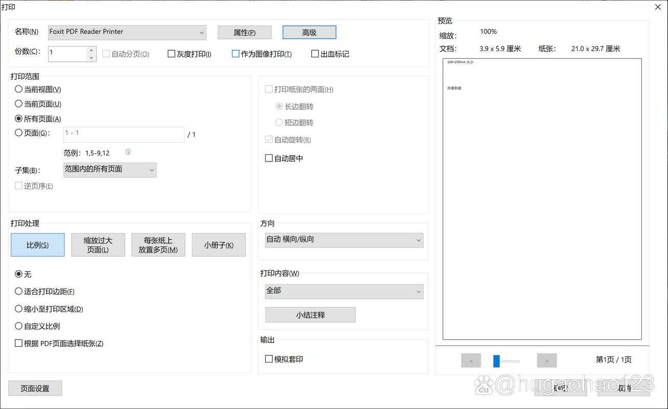This screenshot has height=409, width=668.
Task: Open the 方向 orientation dropdown
Action: (x=343, y=240)
